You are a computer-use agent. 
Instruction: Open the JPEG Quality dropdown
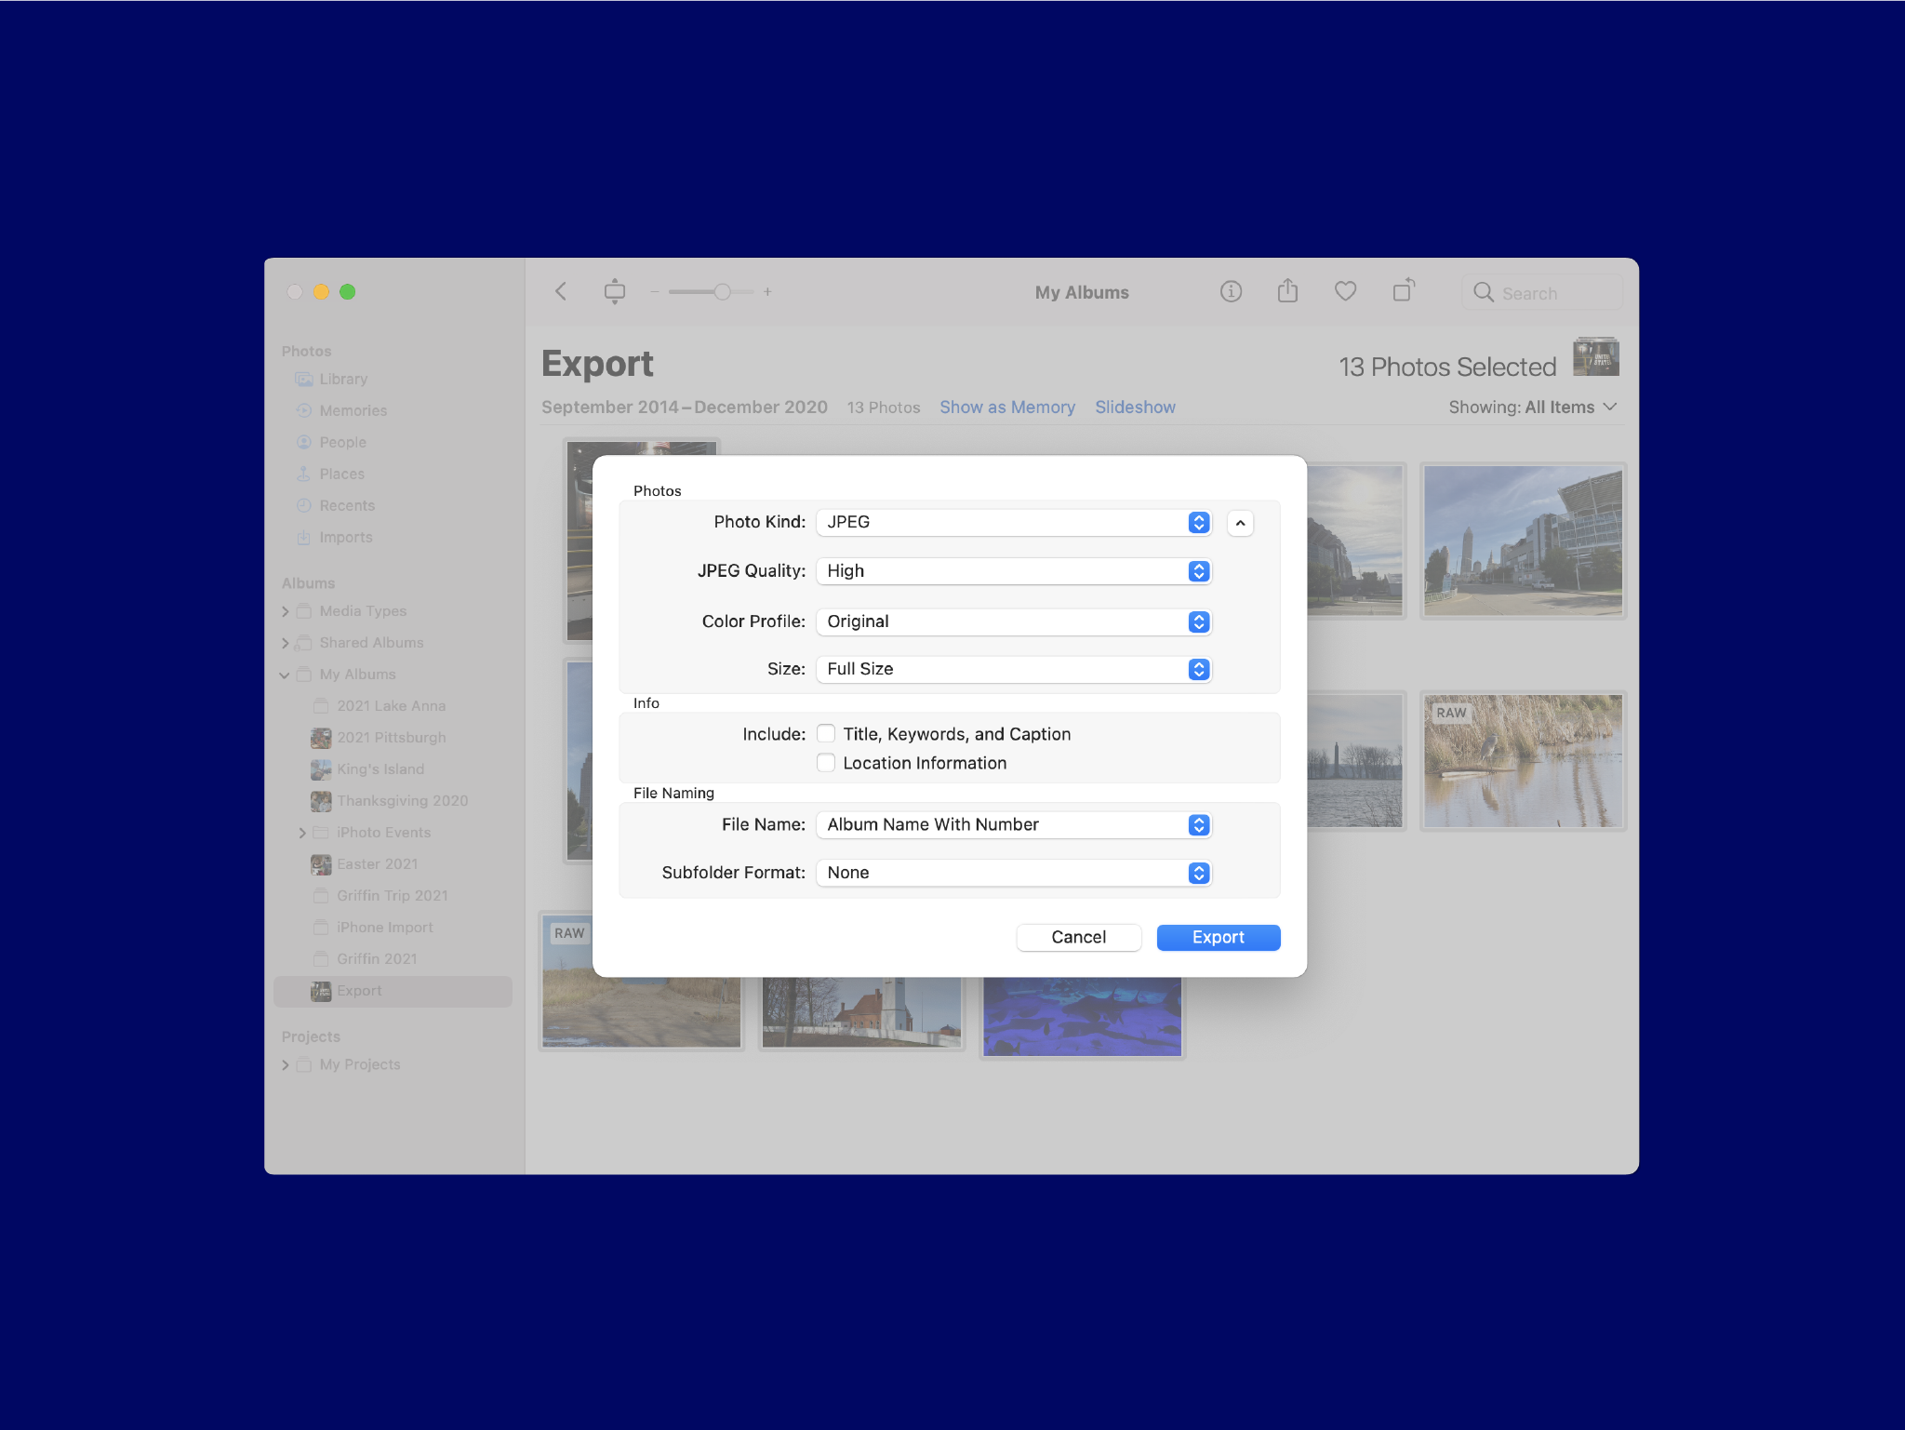pyautogui.click(x=1013, y=571)
